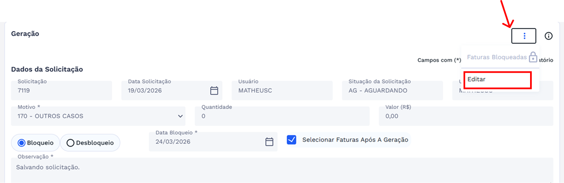Focus the Valor (R$) input field
This screenshot has width=564, height=183.
[466, 116]
